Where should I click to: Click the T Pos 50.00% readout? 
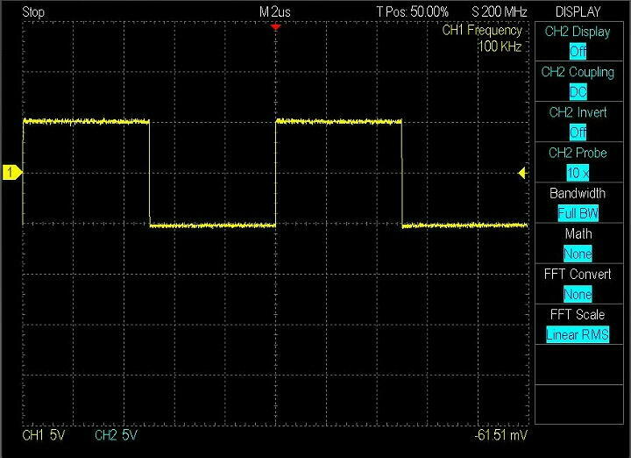point(413,11)
